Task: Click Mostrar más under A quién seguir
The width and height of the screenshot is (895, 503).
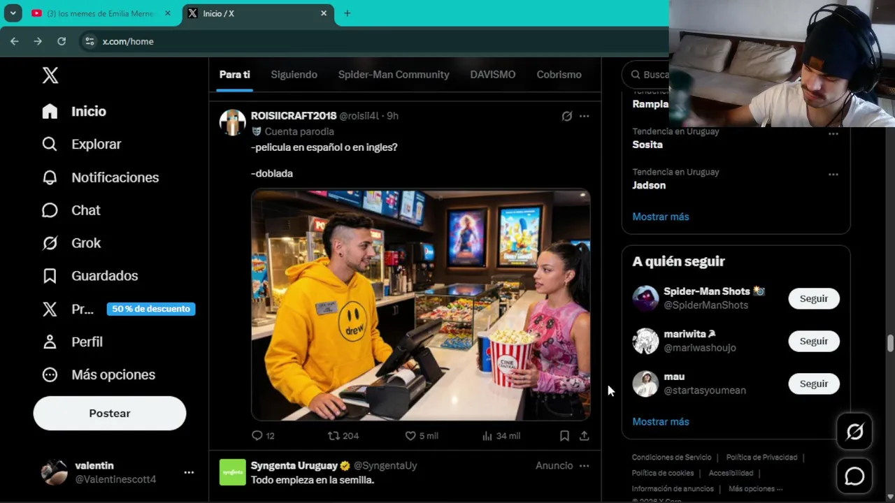Action: tap(661, 421)
